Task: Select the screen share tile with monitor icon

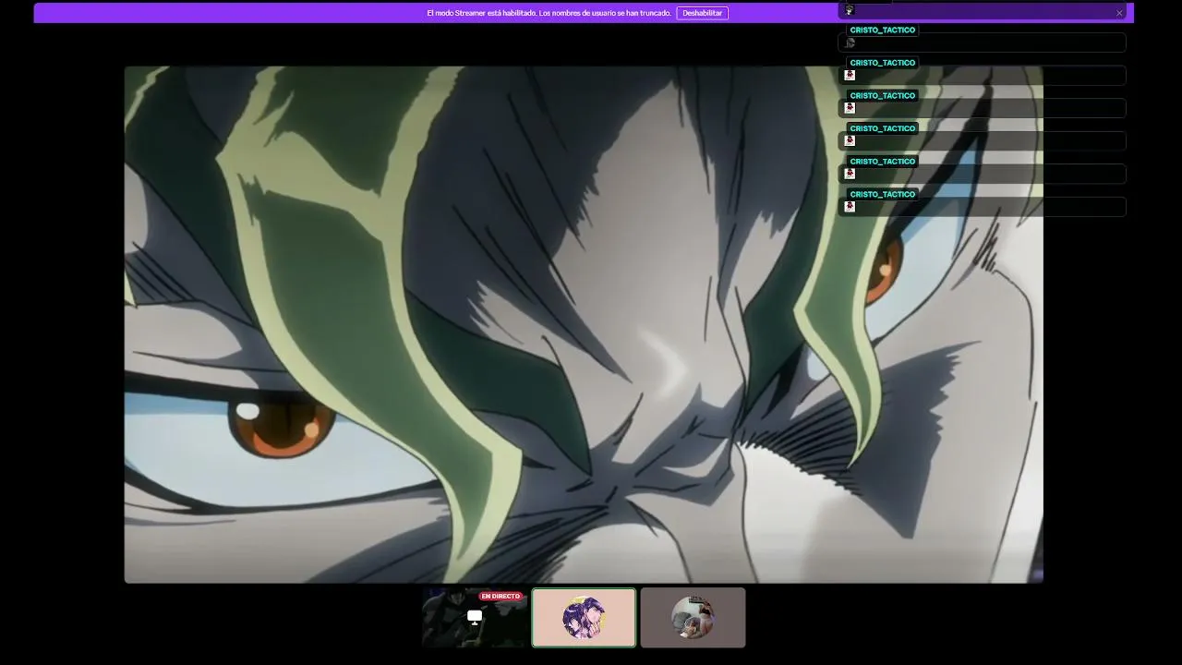Action: point(475,617)
